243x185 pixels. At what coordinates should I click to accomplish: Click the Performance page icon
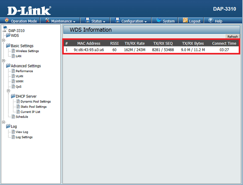point(13,71)
